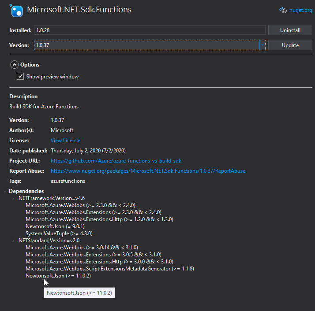Collapse the .NETStandard,Version=v2.0 node
Image resolution: width=315 pixels, height=311 pixels.
[x=13, y=241]
